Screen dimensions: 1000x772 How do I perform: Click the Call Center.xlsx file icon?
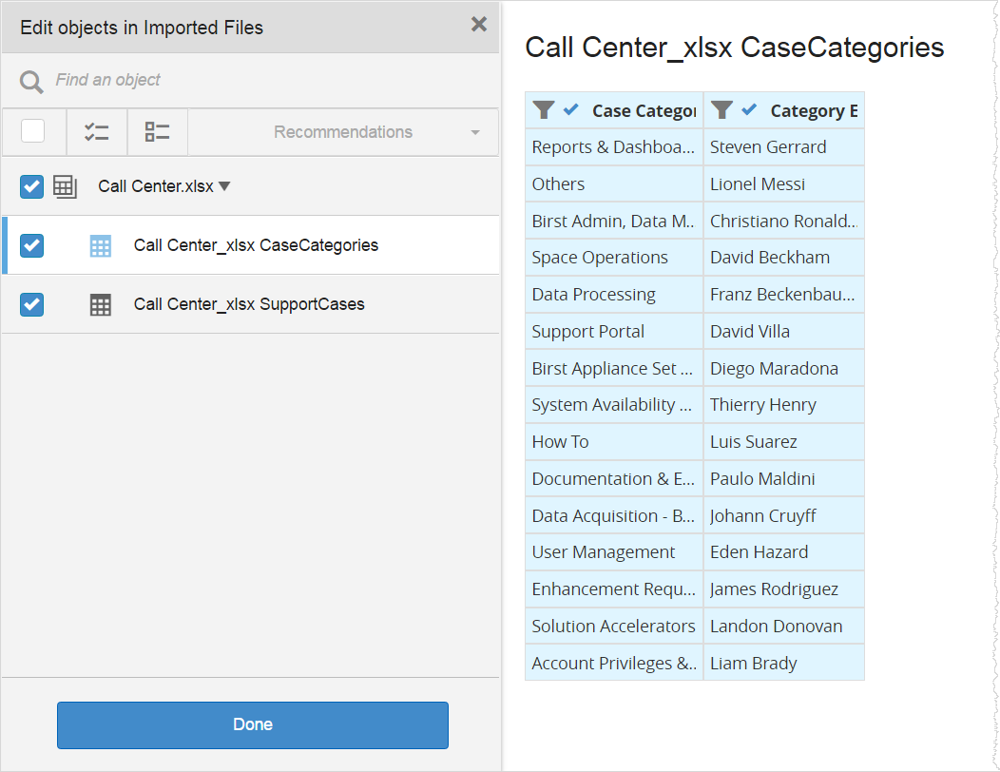pyautogui.click(x=65, y=187)
